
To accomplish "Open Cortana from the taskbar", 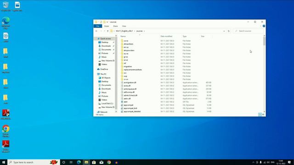I will 64,162.
